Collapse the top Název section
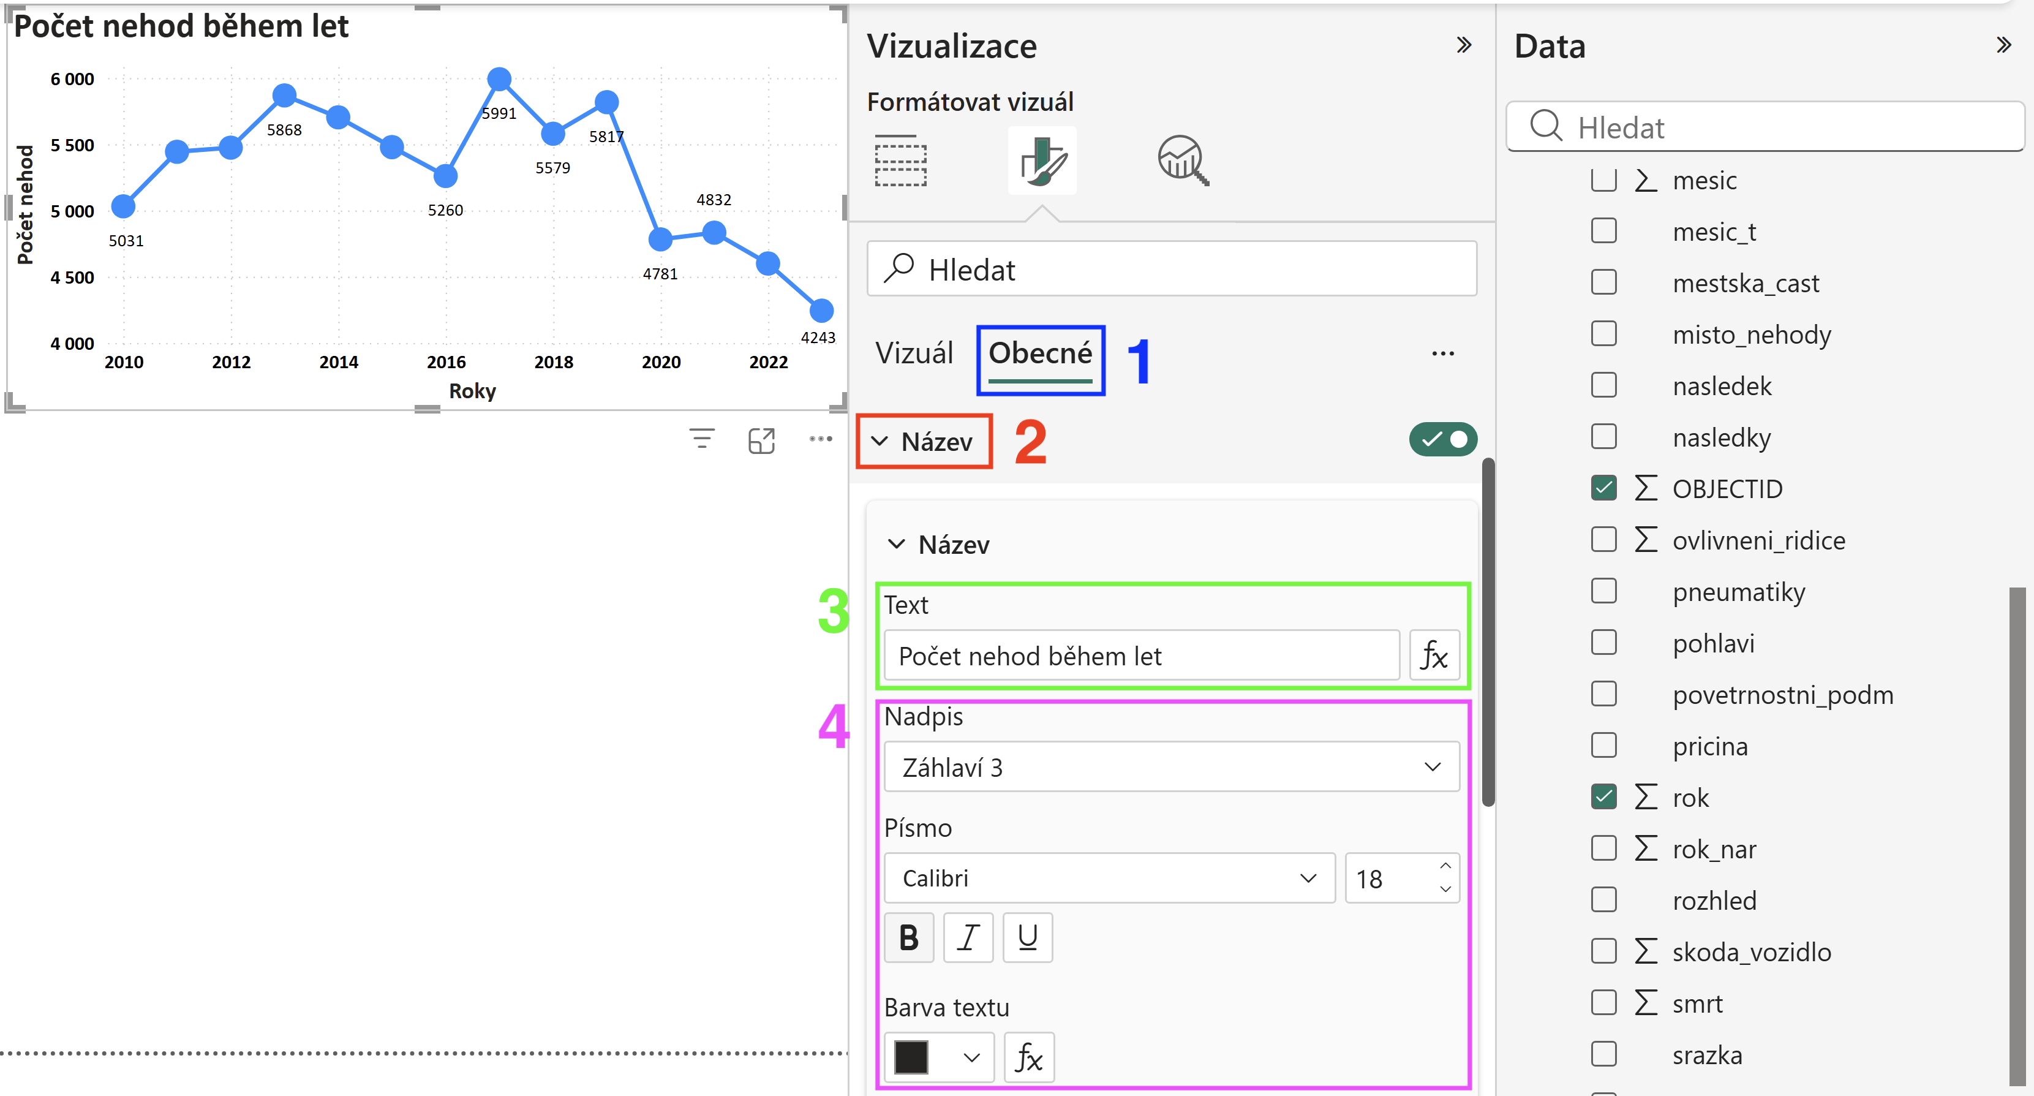Screen dimensions: 2034x1096 click(880, 440)
